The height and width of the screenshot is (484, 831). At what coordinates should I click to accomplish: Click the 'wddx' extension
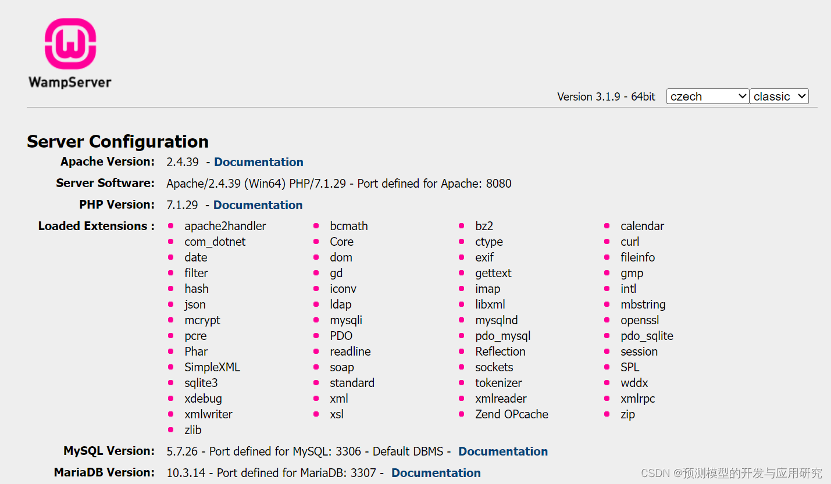tap(634, 383)
